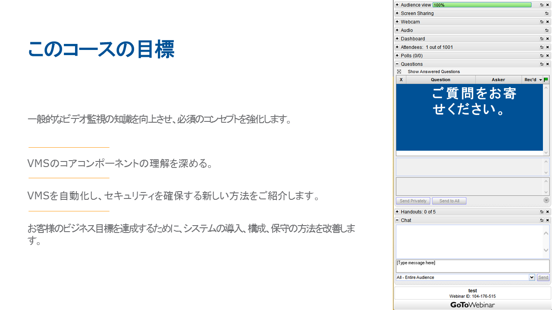
Task: Undock the Chat pane
Action: click(x=542, y=220)
